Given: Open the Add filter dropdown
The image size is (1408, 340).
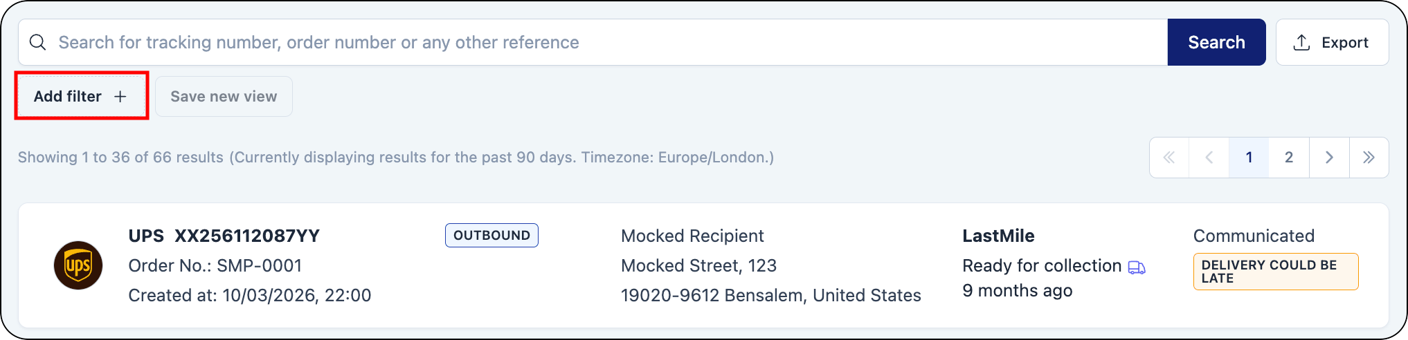Looking at the screenshot, I should tap(81, 97).
